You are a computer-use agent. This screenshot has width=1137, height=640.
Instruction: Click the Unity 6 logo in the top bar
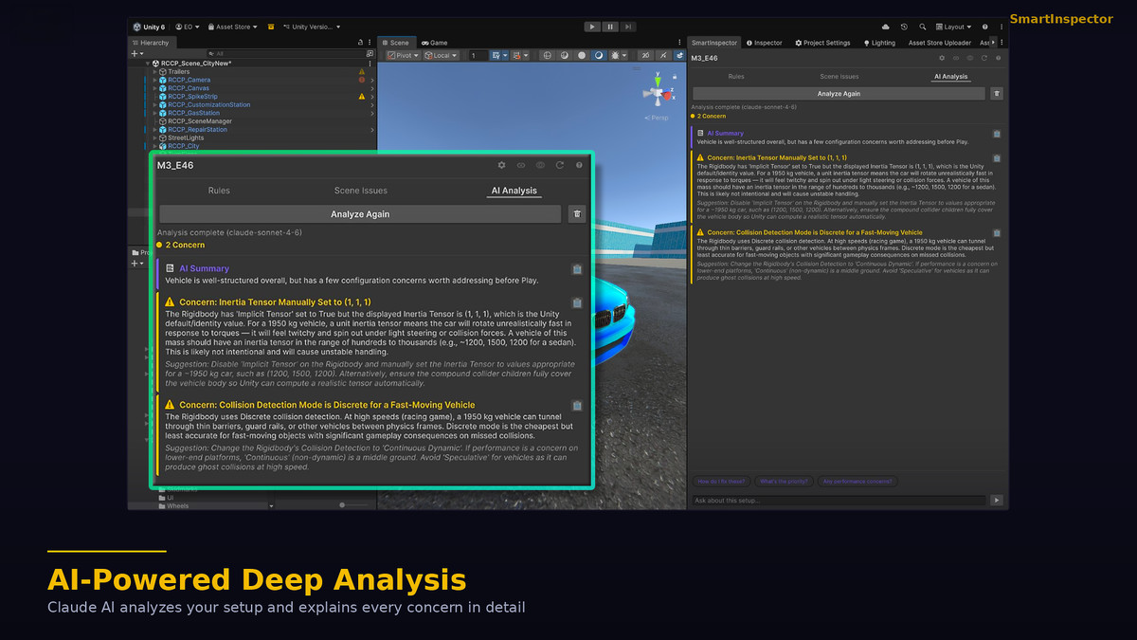click(x=138, y=27)
